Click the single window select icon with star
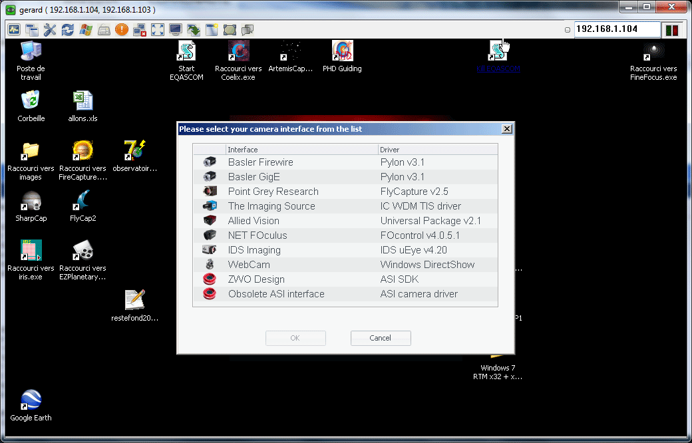The width and height of the screenshot is (692, 443). (x=212, y=29)
